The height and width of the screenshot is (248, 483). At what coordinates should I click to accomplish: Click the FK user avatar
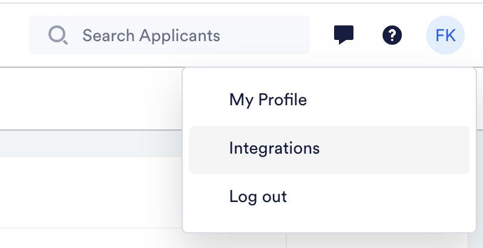(445, 35)
